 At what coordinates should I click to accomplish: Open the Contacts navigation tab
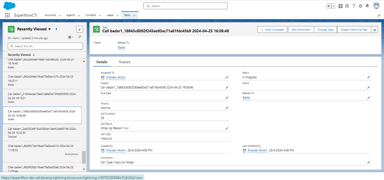coord(91,15)
